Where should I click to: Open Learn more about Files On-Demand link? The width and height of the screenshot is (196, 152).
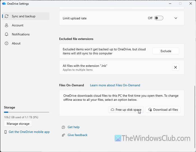[115, 85]
